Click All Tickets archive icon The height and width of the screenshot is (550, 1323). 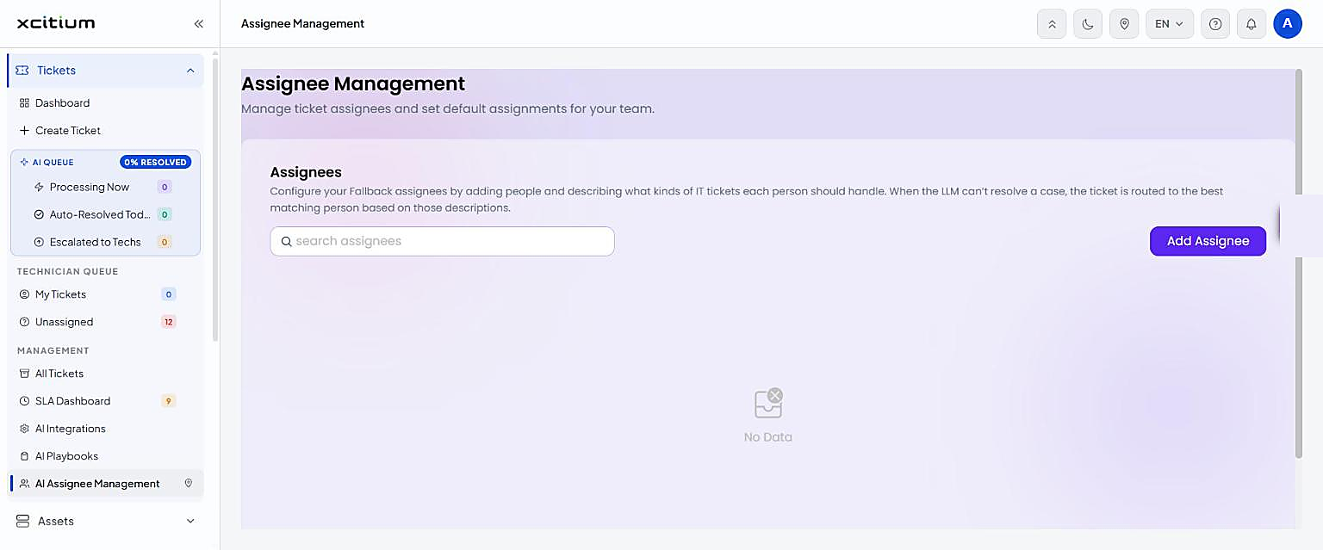tap(24, 374)
